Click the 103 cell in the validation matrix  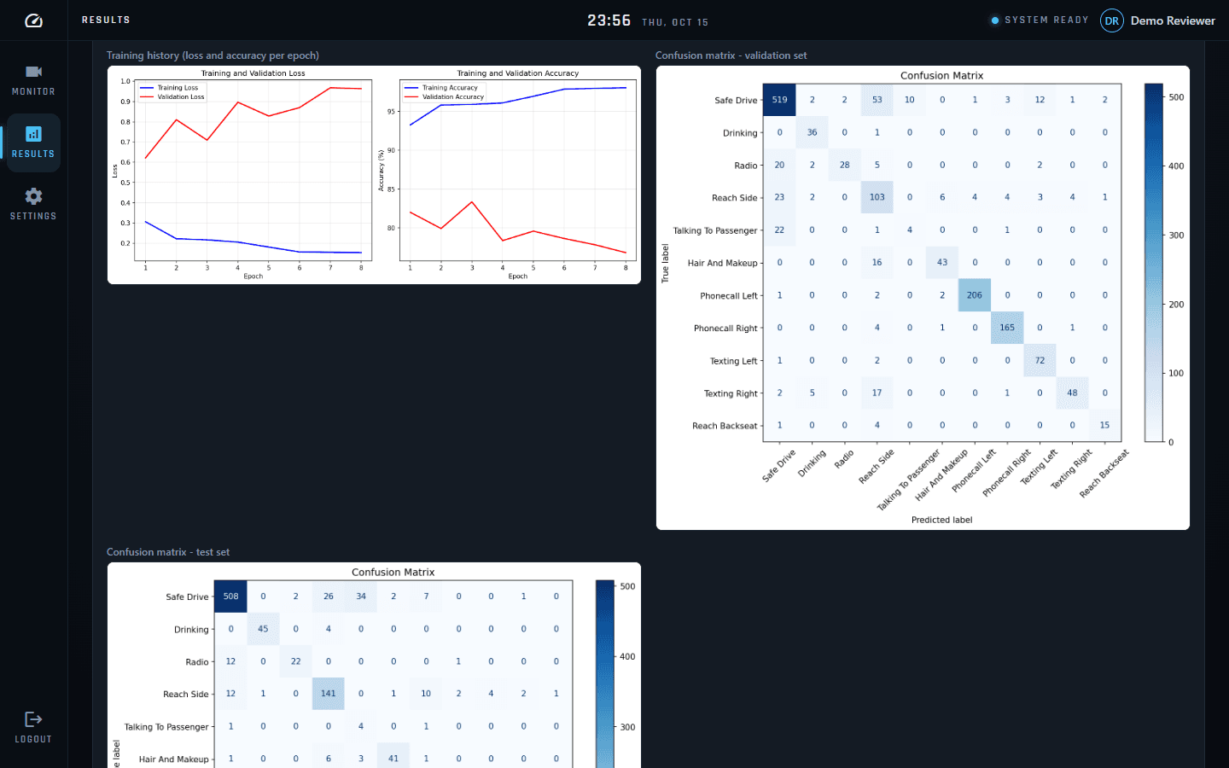tap(877, 197)
